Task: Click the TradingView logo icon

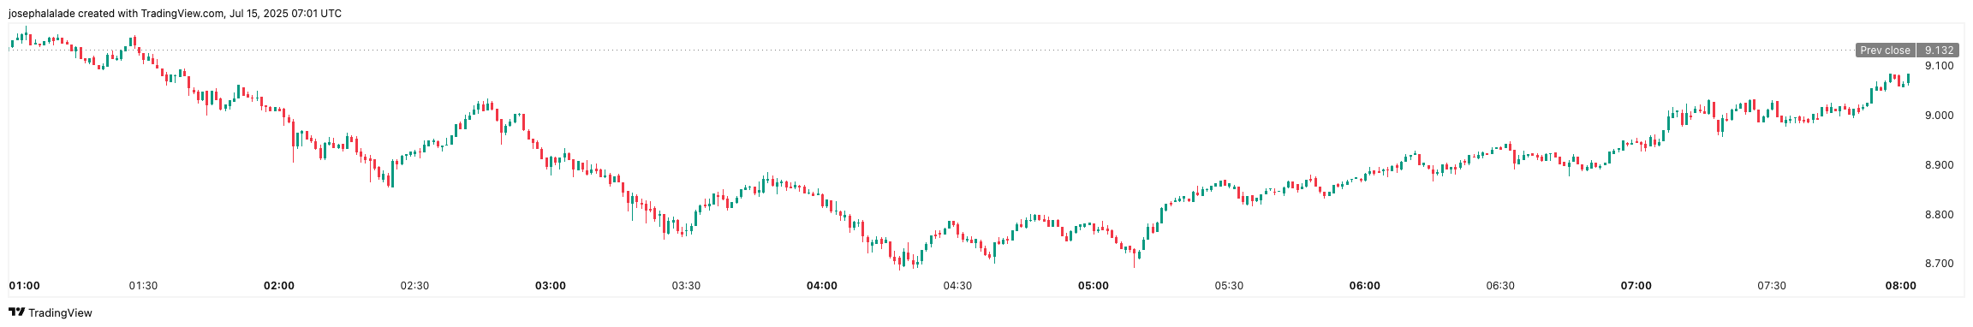Action: click(16, 312)
